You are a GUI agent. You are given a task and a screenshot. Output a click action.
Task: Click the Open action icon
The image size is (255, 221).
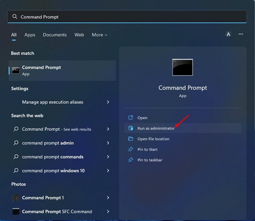coord(130,118)
